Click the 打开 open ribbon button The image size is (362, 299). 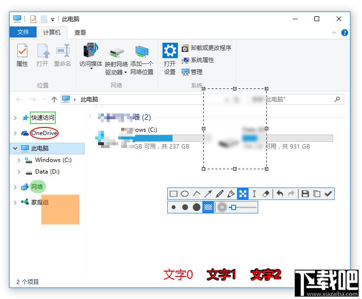click(42, 55)
